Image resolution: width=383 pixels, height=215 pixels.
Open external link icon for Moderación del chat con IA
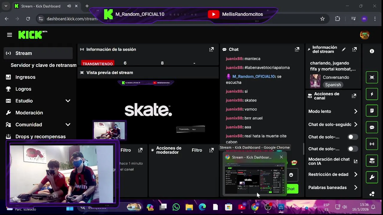pos(355,161)
